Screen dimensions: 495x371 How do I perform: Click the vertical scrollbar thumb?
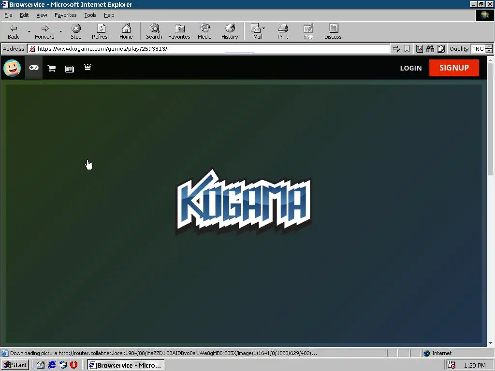click(490, 119)
